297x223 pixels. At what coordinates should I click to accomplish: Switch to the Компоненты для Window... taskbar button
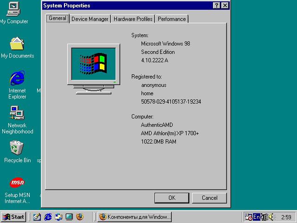coord(135,217)
